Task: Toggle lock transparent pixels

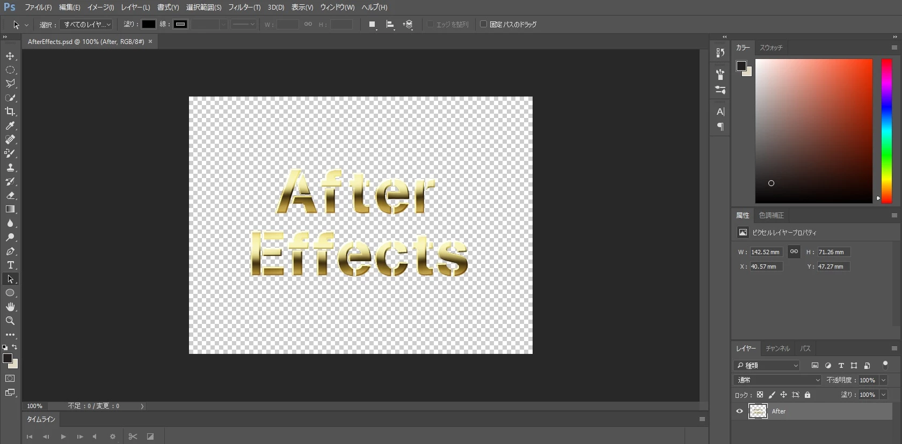Action: click(x=760, y=395)
